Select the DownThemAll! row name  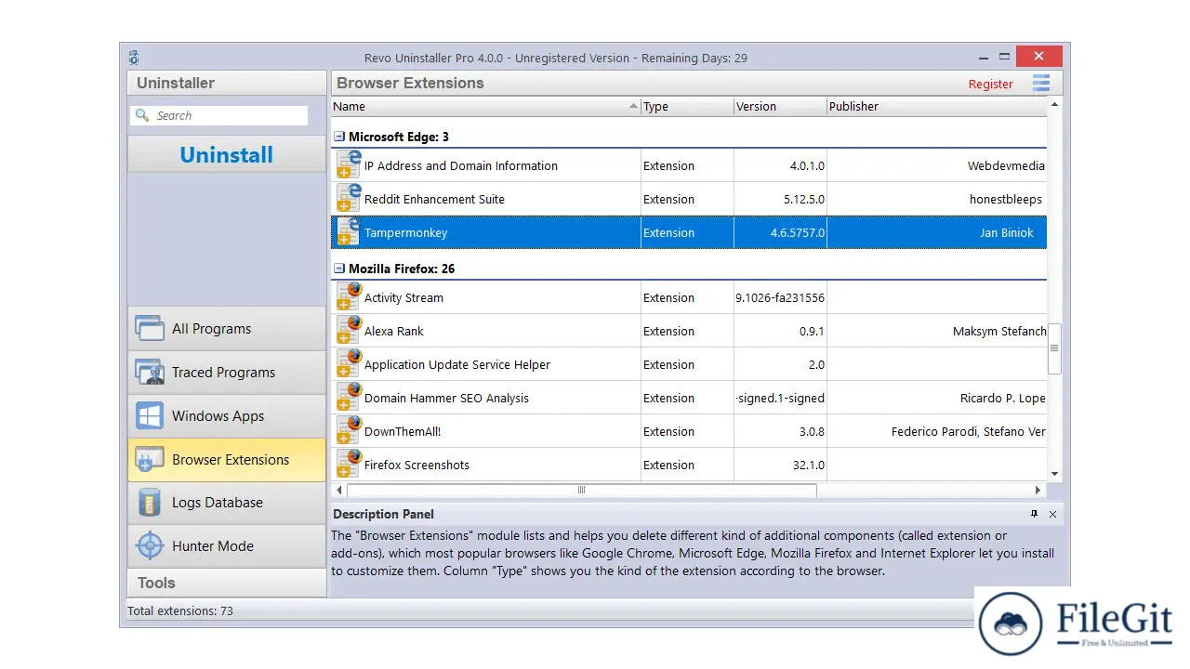point(403,431)
